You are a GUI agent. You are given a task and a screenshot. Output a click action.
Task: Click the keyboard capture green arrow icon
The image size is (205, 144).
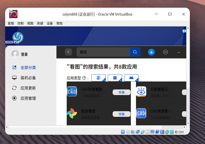click(172, 132)
